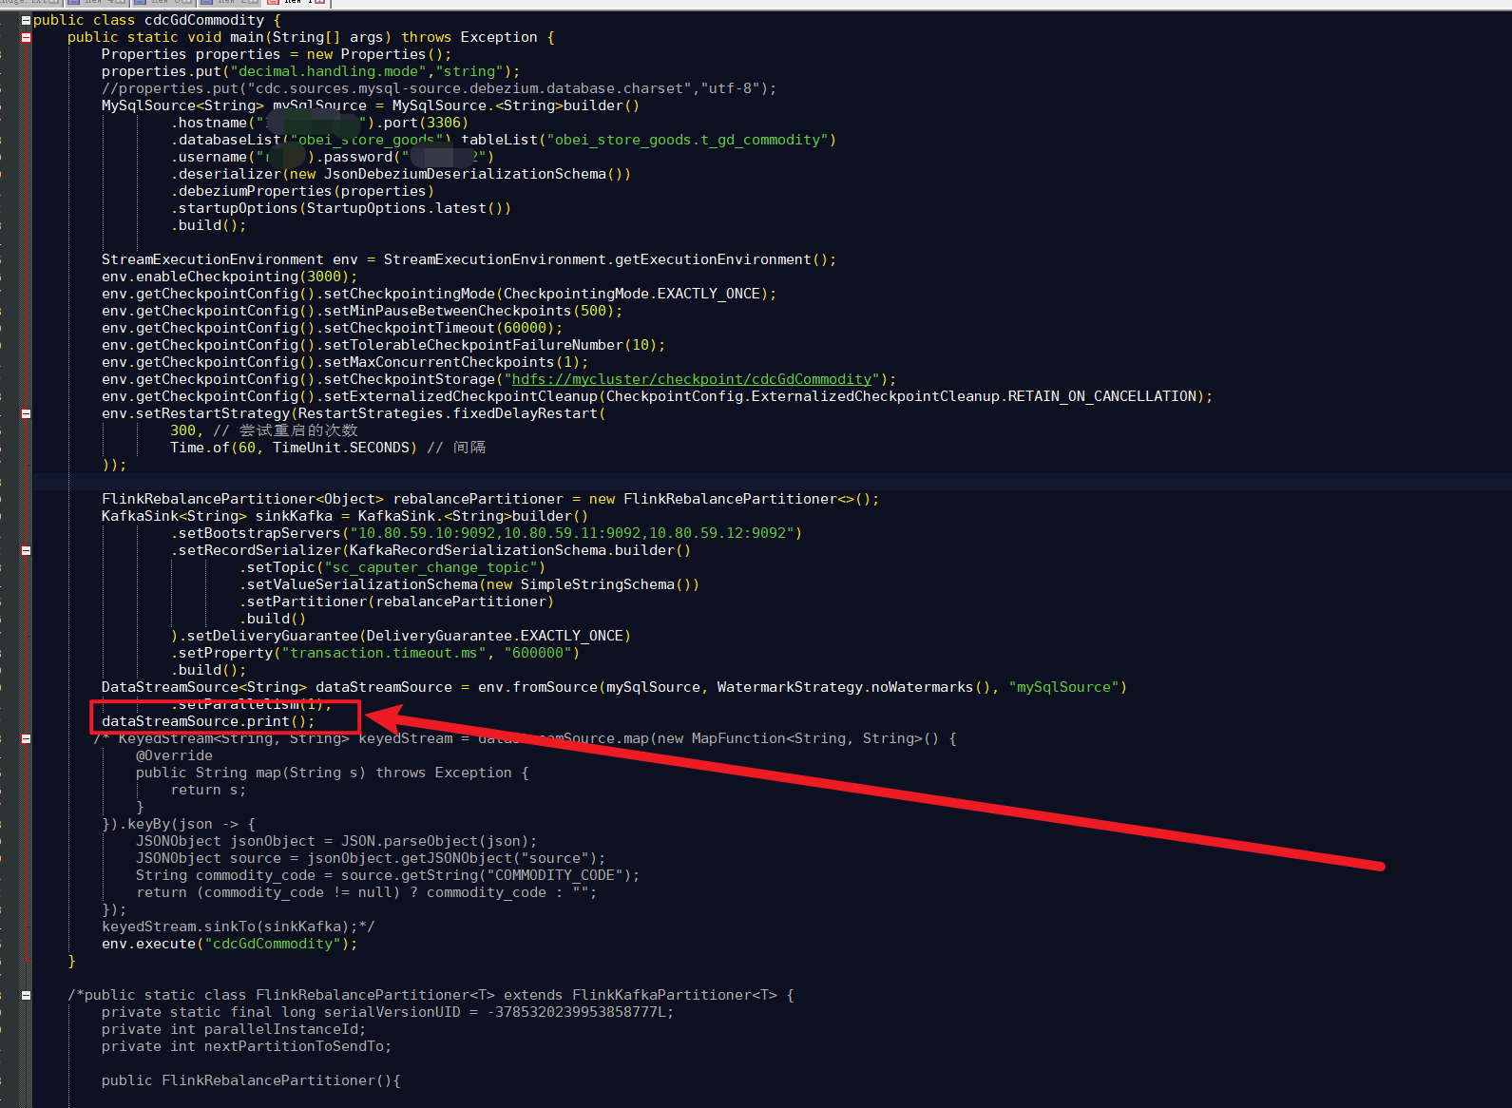1512x1108 pixels.
Task: Click the JsonDebeziumDeserializationSchema deserializer line
Action: (x=401, y=174)
